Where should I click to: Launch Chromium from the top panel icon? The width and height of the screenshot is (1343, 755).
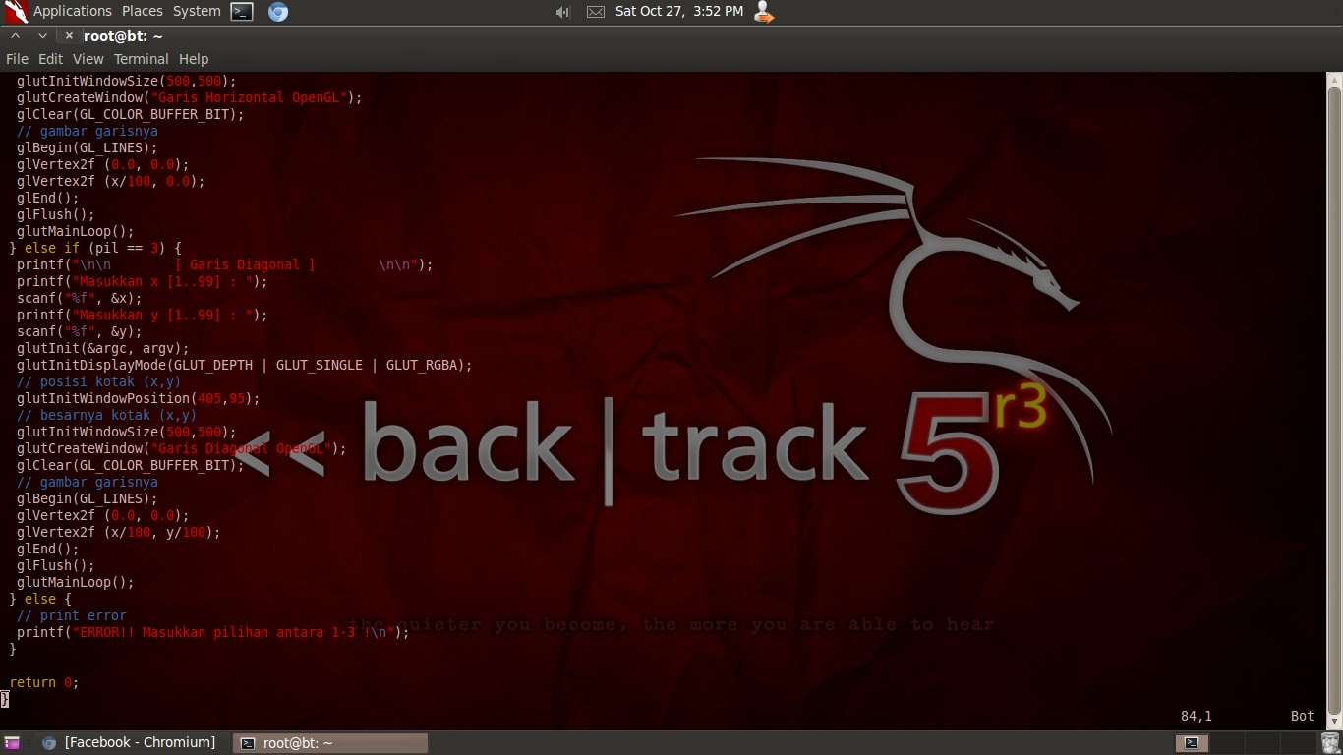click(278, 12)
